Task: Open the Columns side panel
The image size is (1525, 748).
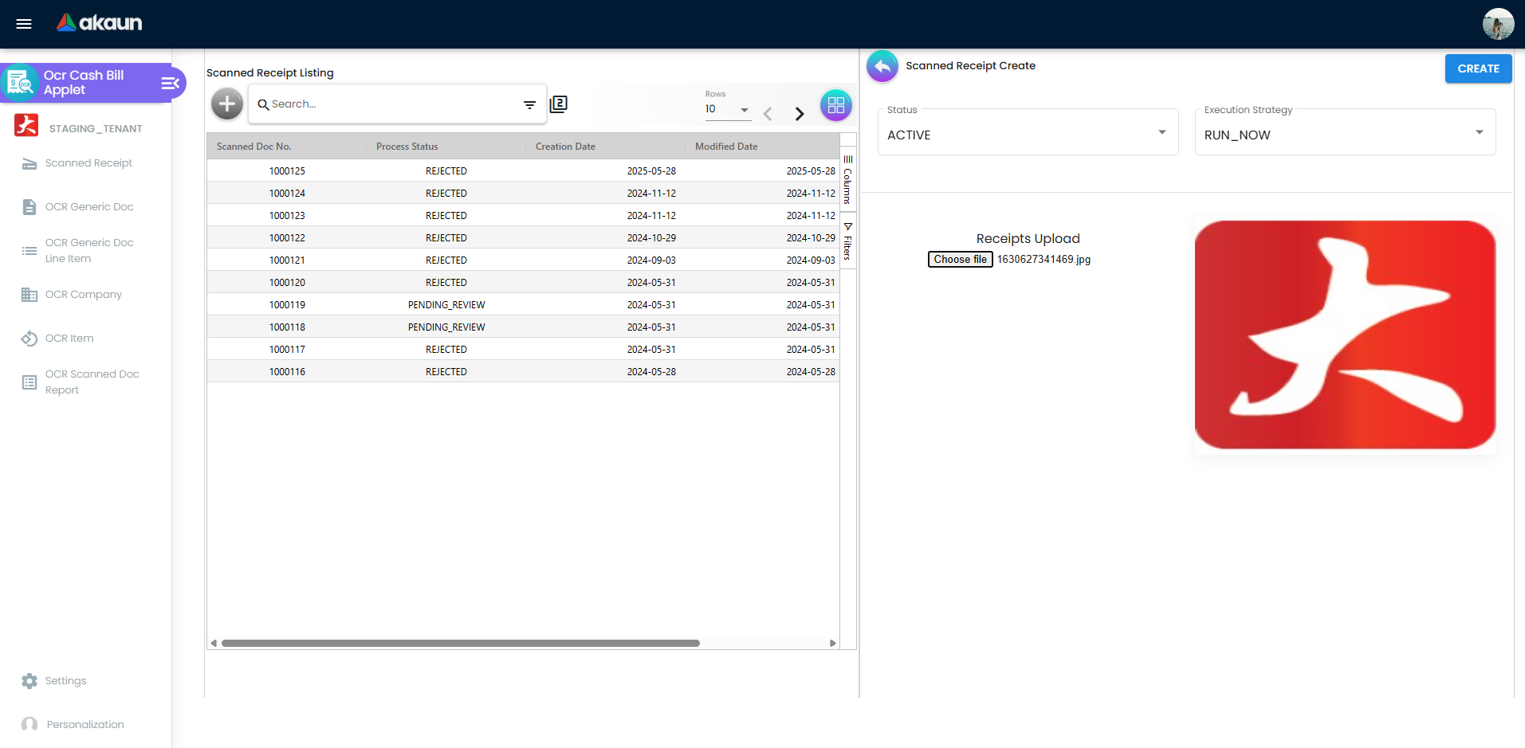Action: 847,179
